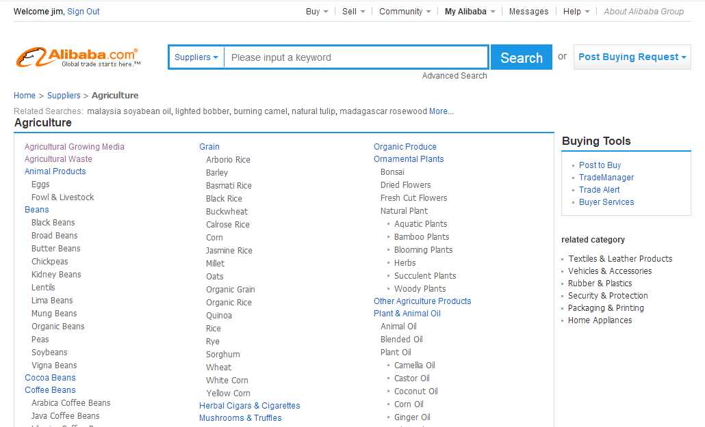Open Organic Produce category

(x=405, y=147)
